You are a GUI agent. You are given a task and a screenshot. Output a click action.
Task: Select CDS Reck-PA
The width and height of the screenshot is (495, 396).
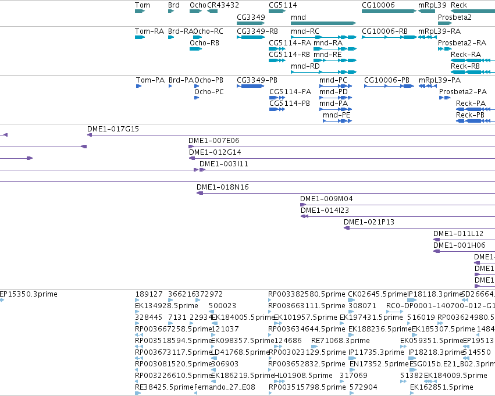pos(475,109)
